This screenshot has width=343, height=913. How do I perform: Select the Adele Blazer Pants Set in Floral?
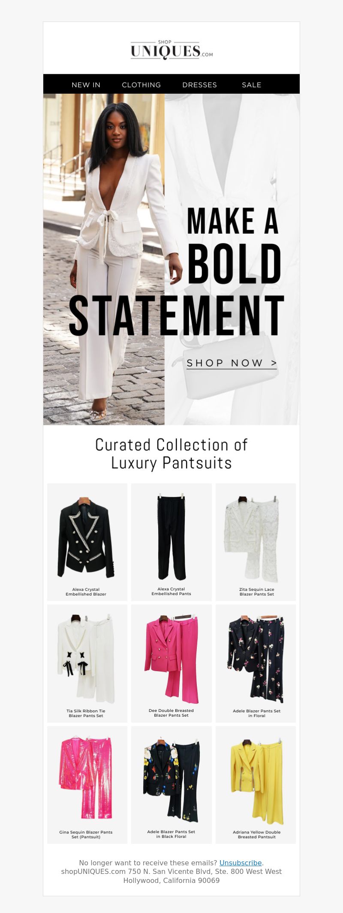(256, 663)
